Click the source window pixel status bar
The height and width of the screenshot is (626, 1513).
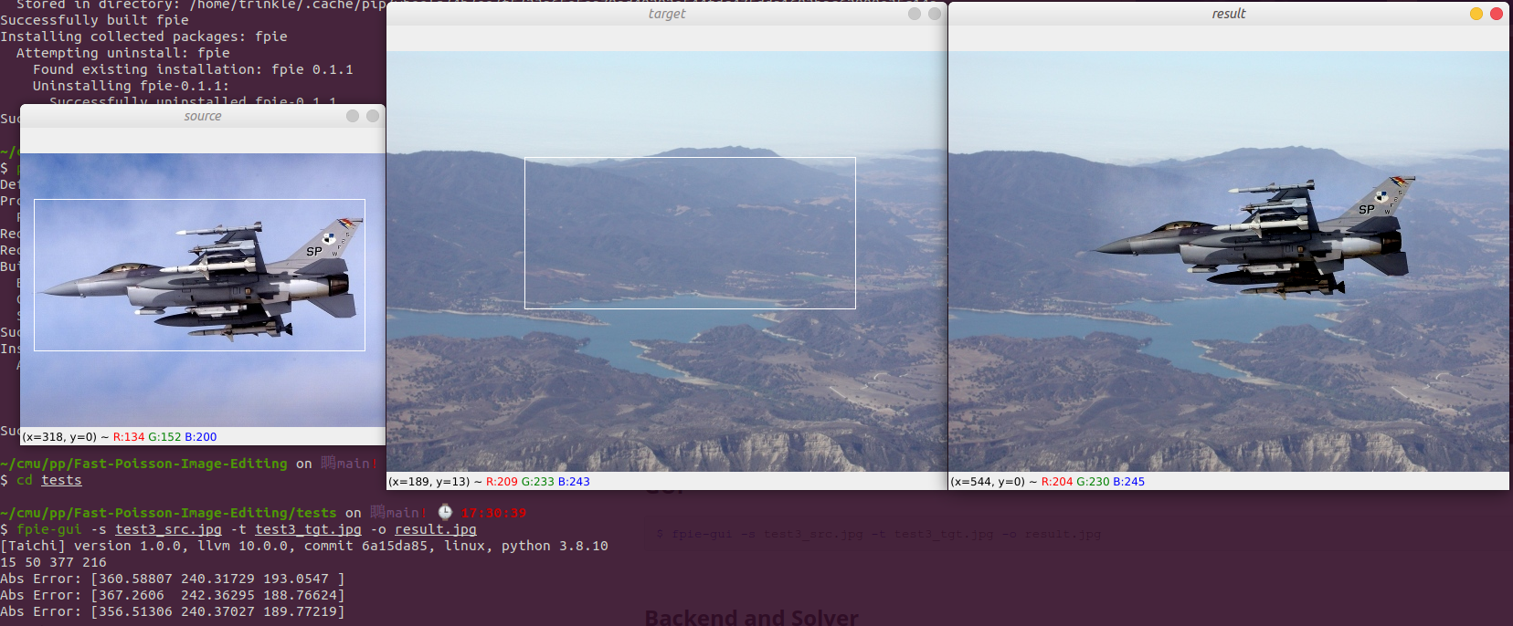pos(203,437)
